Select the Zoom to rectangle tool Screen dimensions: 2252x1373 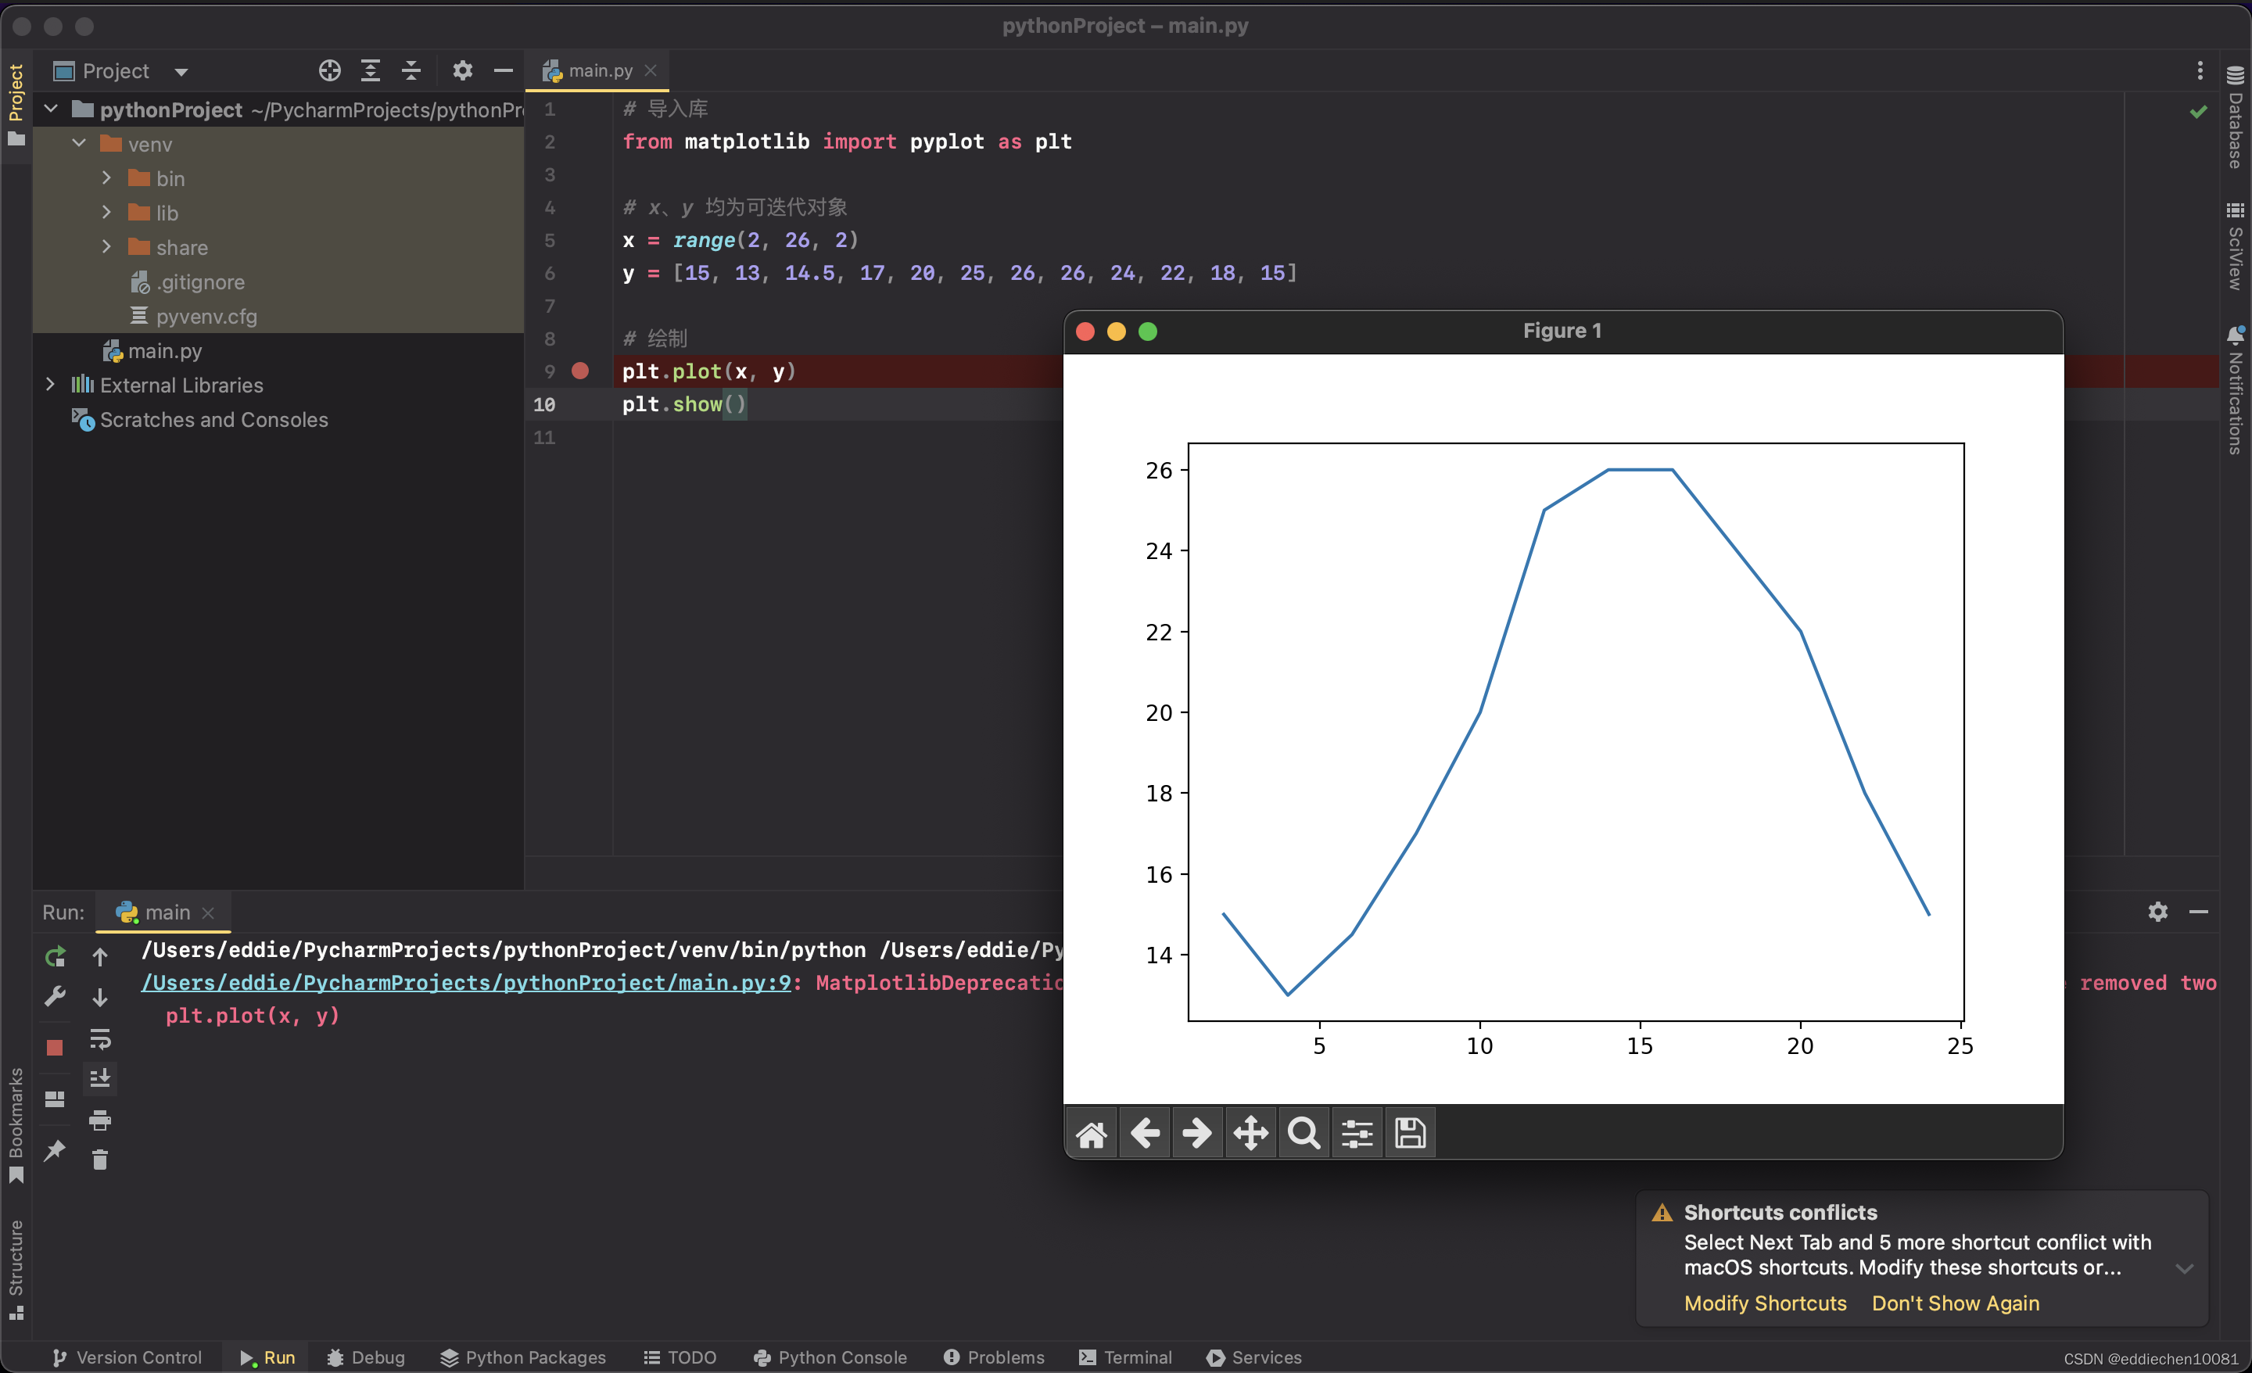1304,1134
